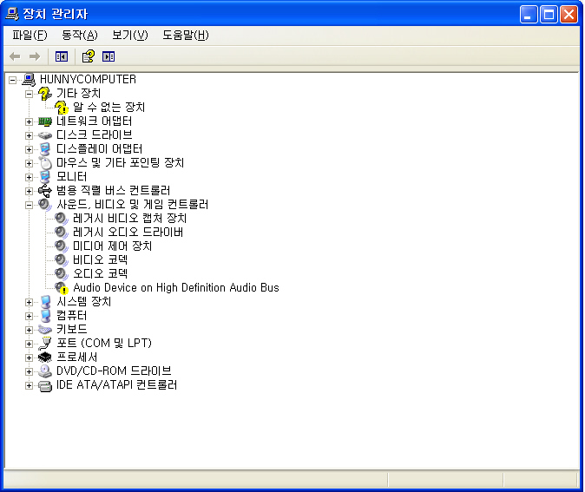Click speaker icon of 오디오 코덱
This screenshot has width=585, height=492.
[x=62, y=274]
